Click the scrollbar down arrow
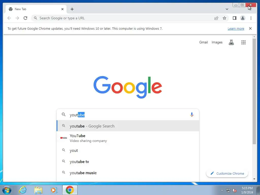This screenshot has height=195, width=260. click(254, 179)
